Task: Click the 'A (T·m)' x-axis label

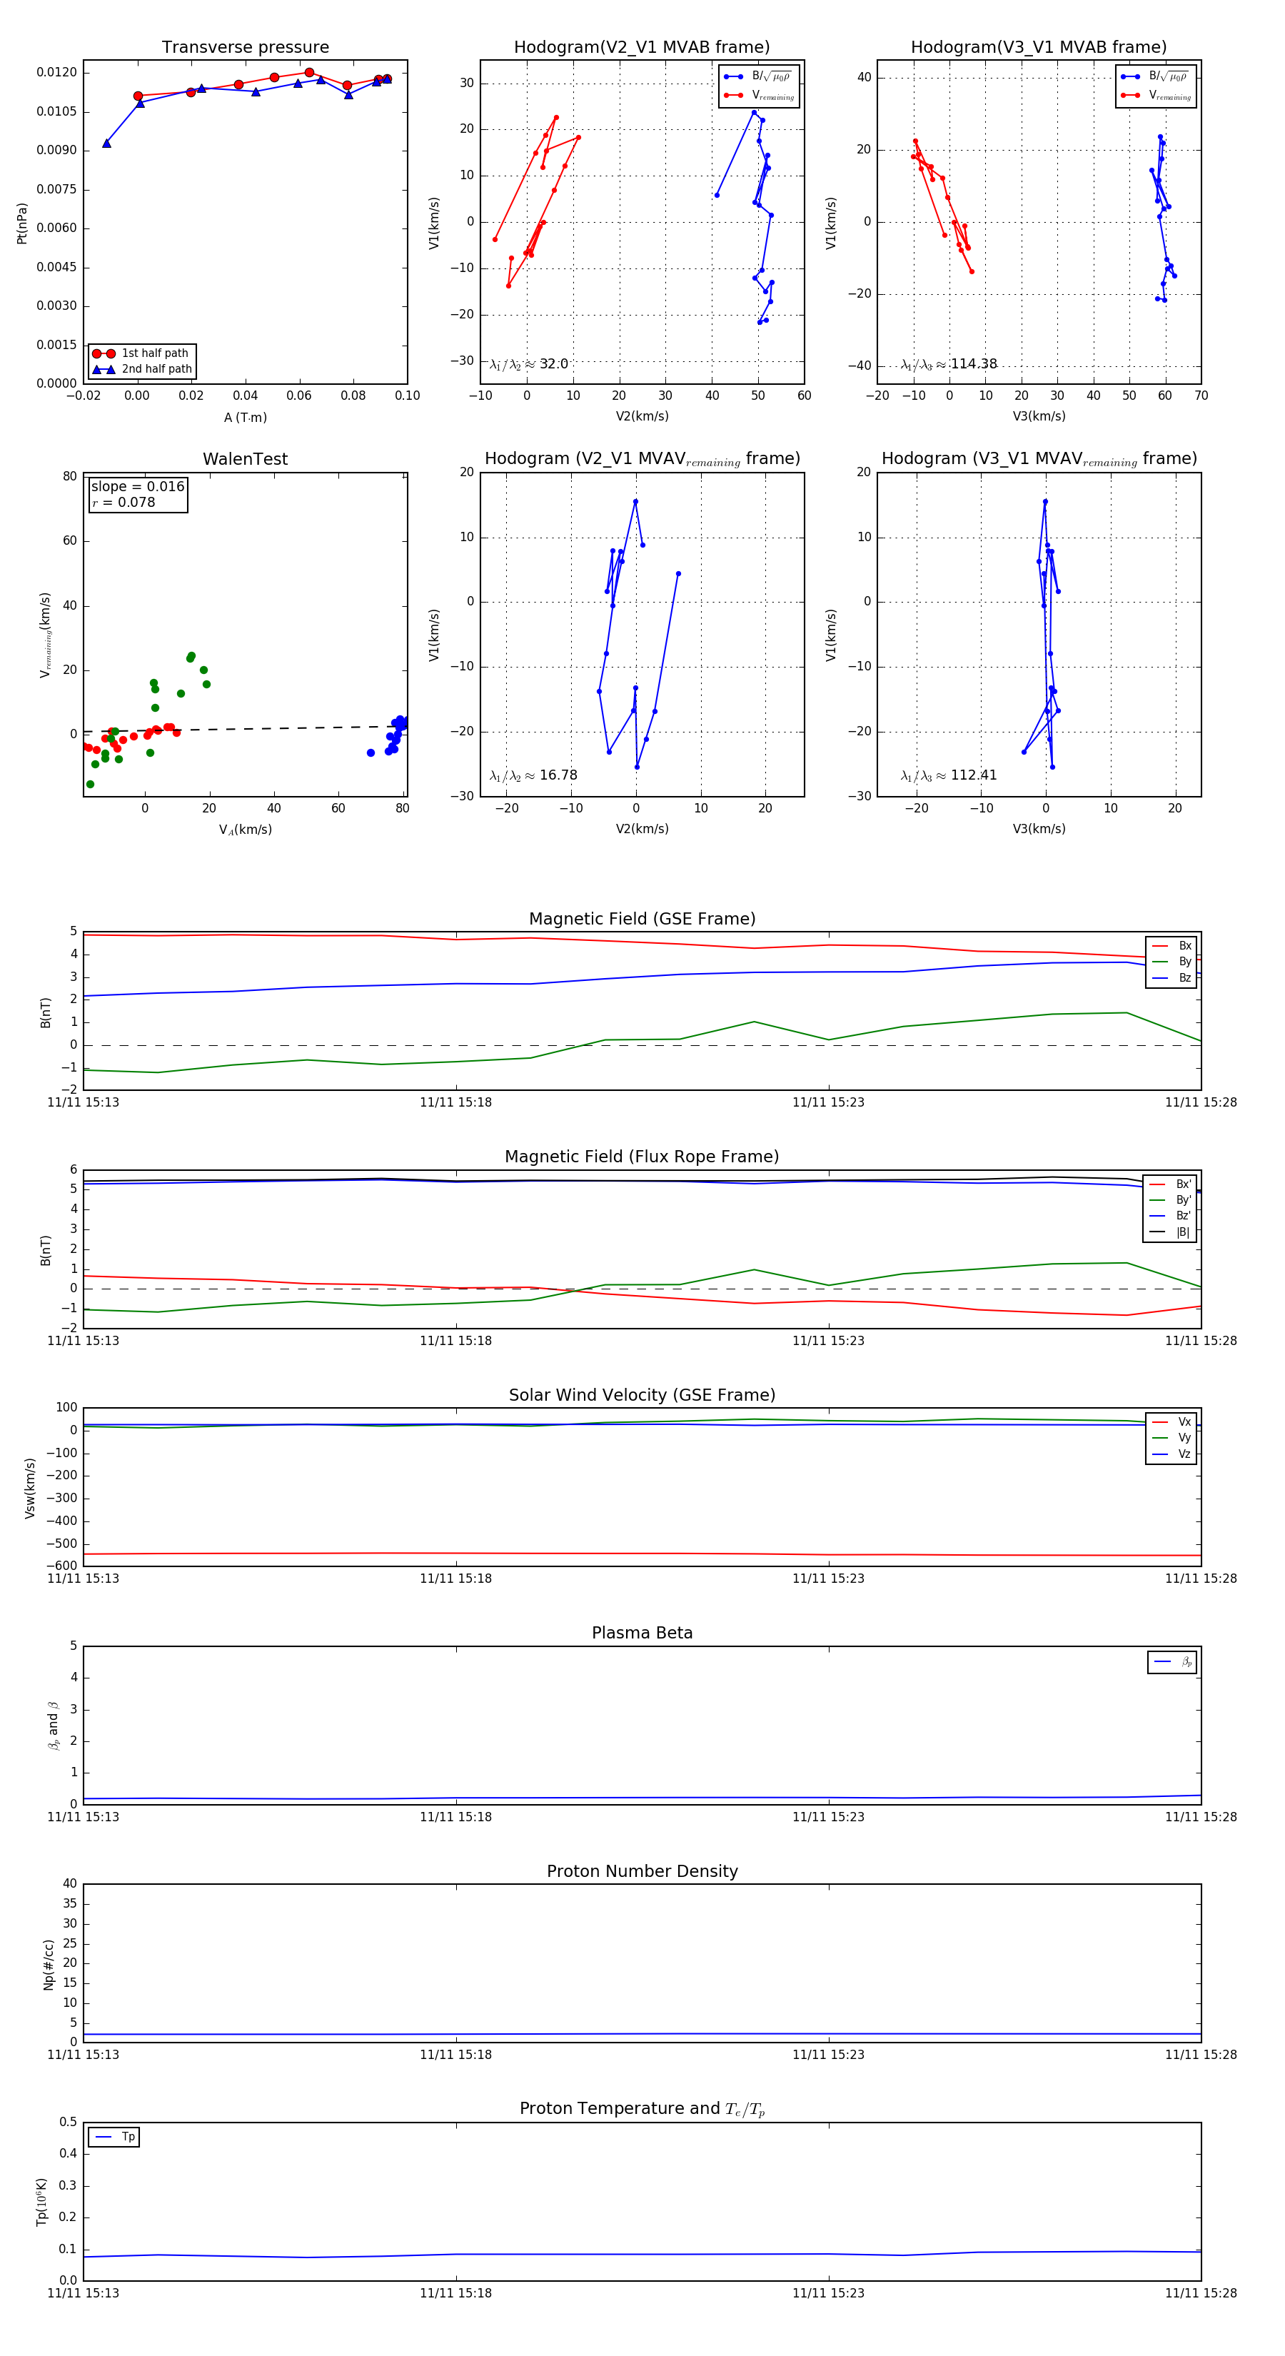Action: [245, 417]
